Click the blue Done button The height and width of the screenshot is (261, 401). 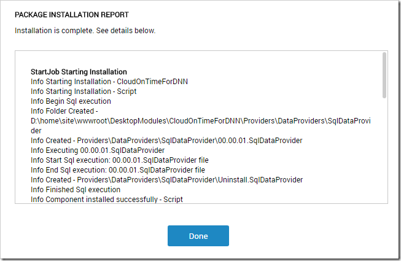tap(198, 236)
